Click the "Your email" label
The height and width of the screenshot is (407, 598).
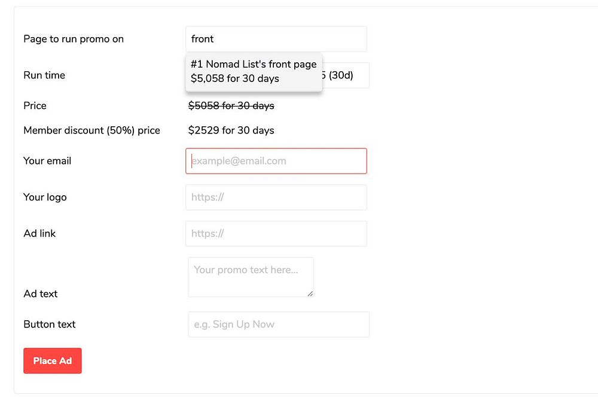coord(47,161)
